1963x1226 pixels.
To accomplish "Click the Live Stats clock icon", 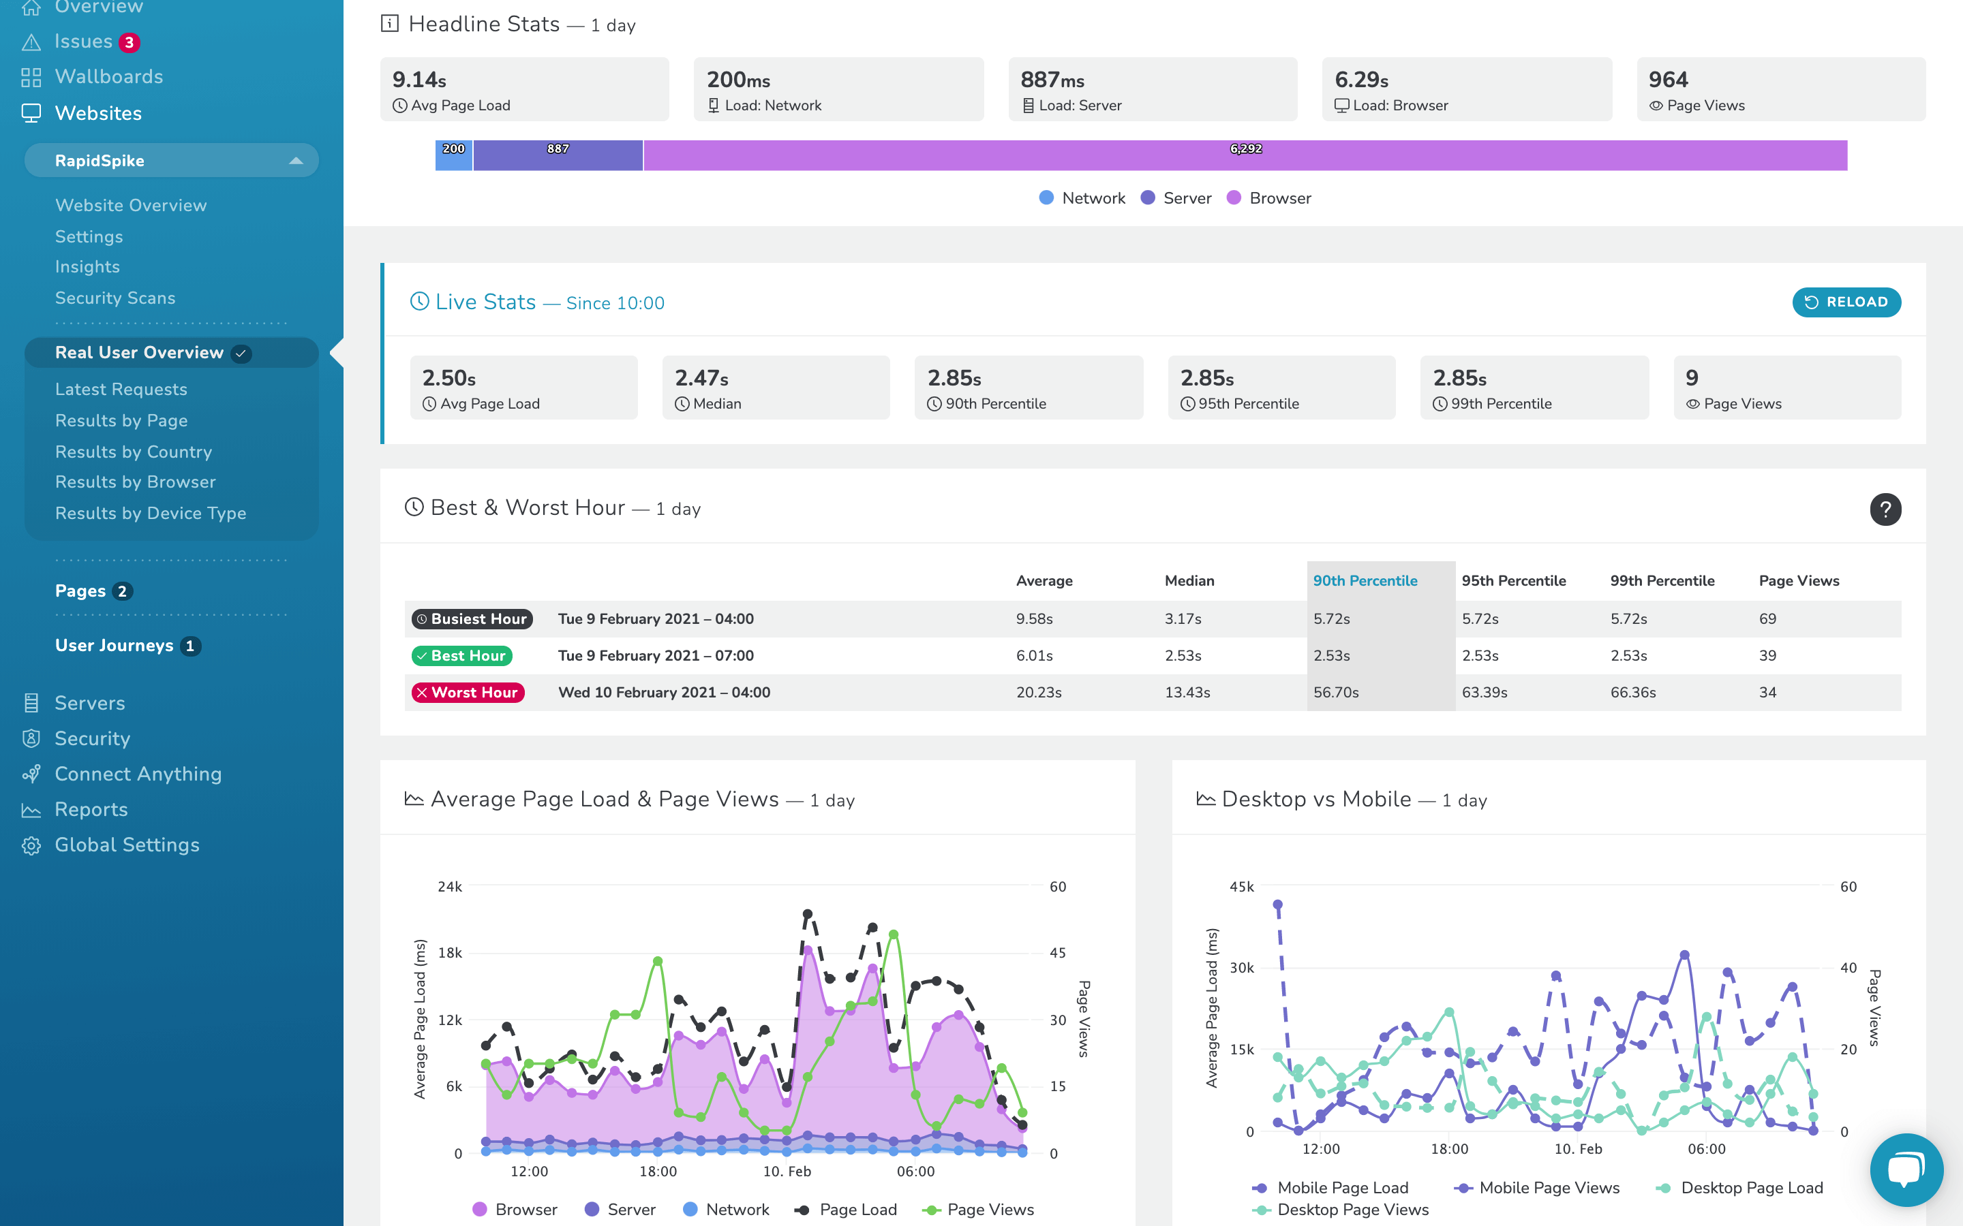I will (x=419, y=301).
